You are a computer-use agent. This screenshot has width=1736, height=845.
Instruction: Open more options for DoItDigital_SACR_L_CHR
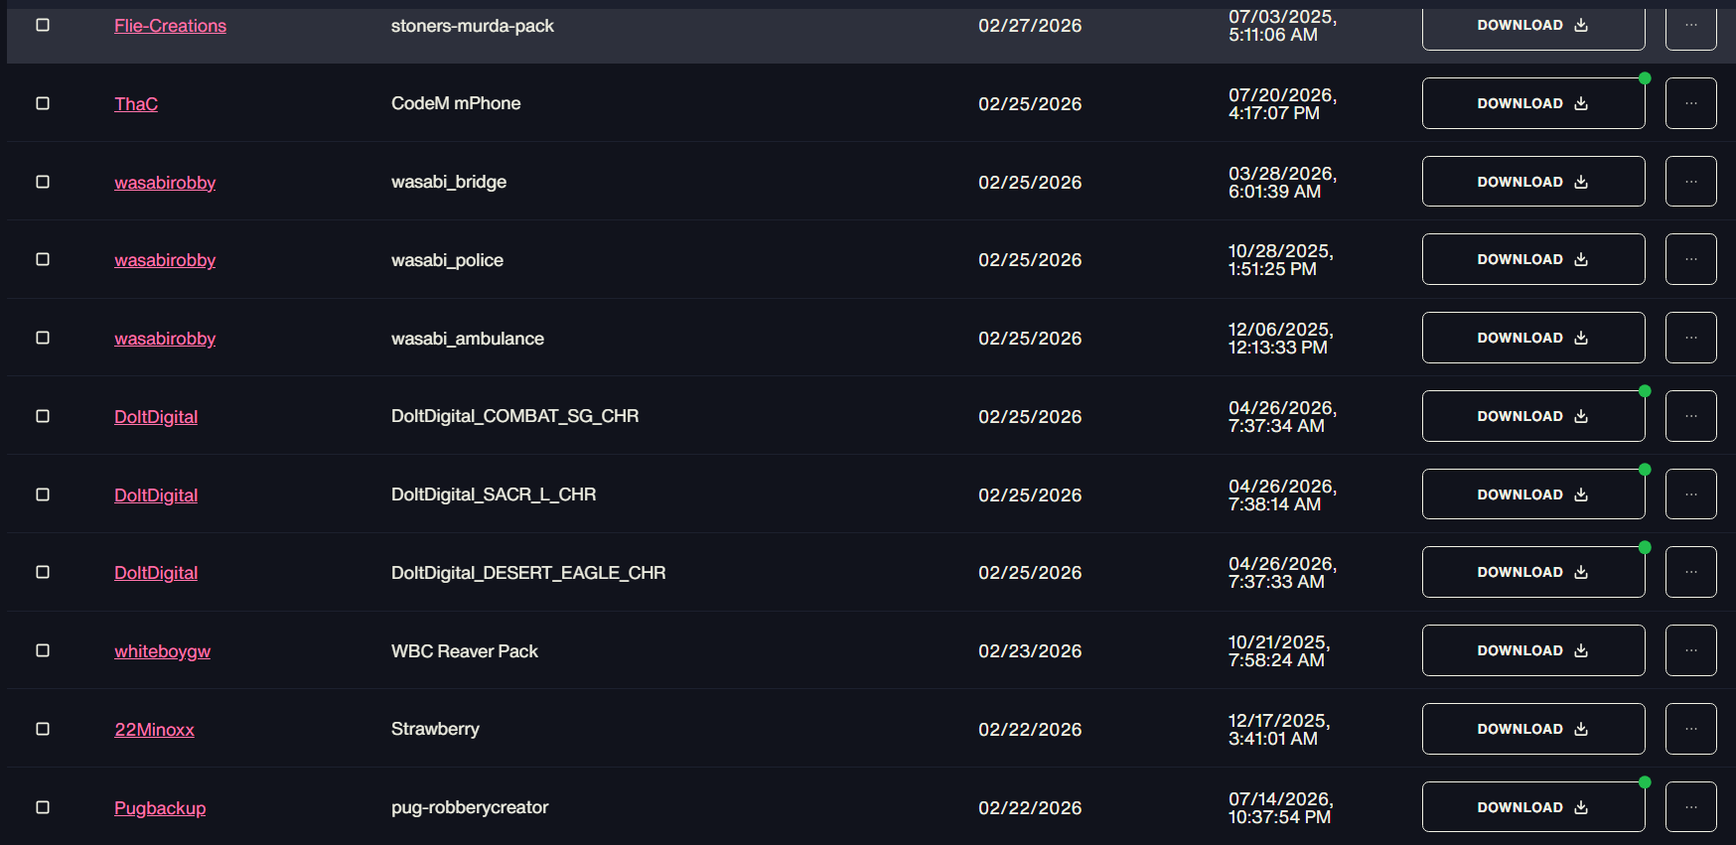pos(1690,494)
